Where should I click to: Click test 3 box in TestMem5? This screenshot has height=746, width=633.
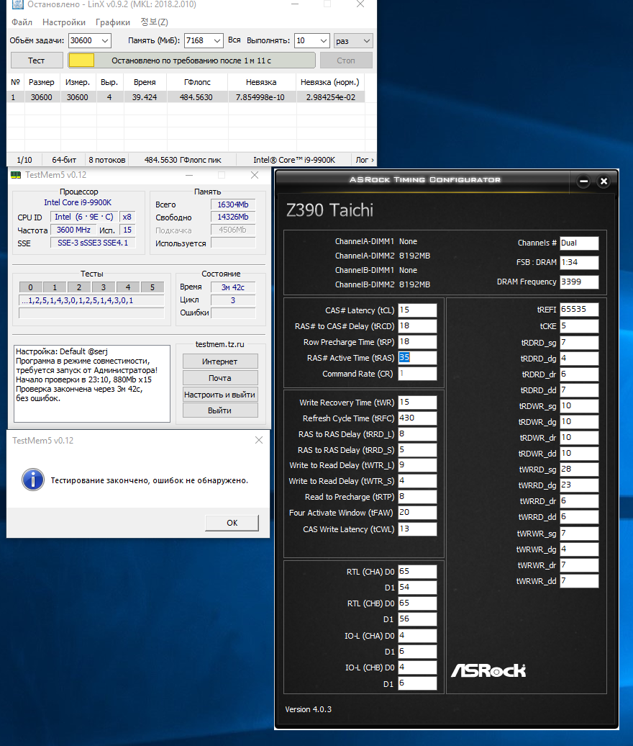click(x=103, y=287)
